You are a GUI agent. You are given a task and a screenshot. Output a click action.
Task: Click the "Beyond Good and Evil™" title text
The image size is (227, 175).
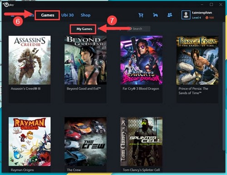[84, 88]
